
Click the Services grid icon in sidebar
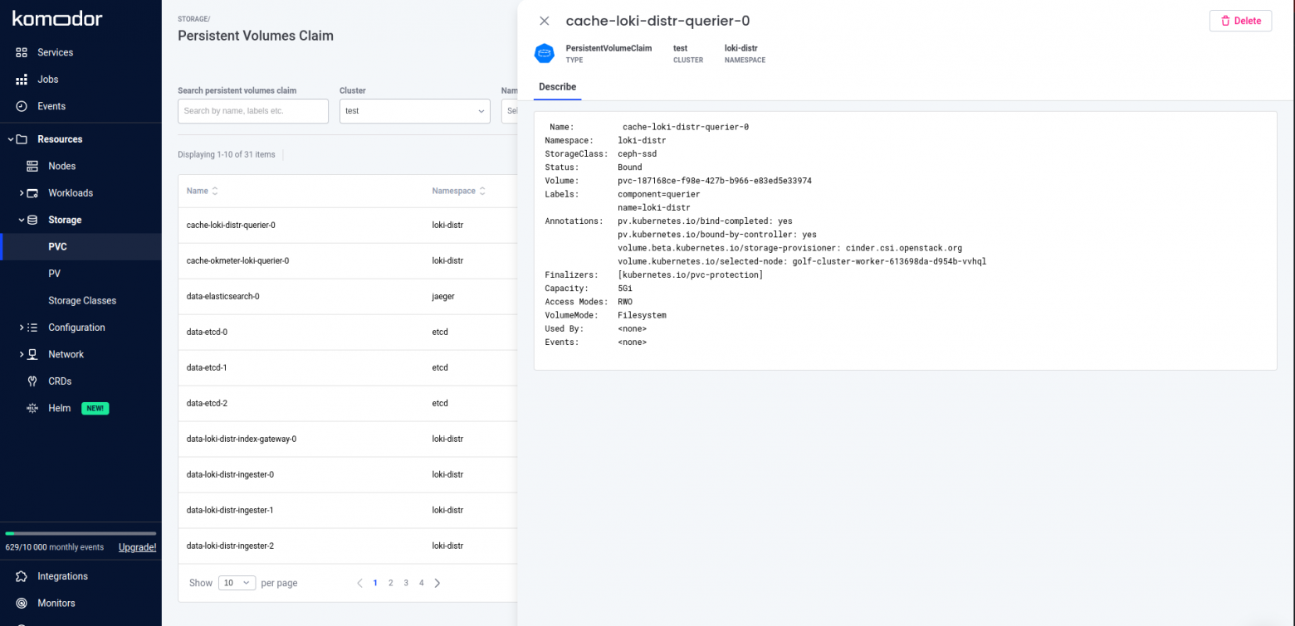point(22,52)
